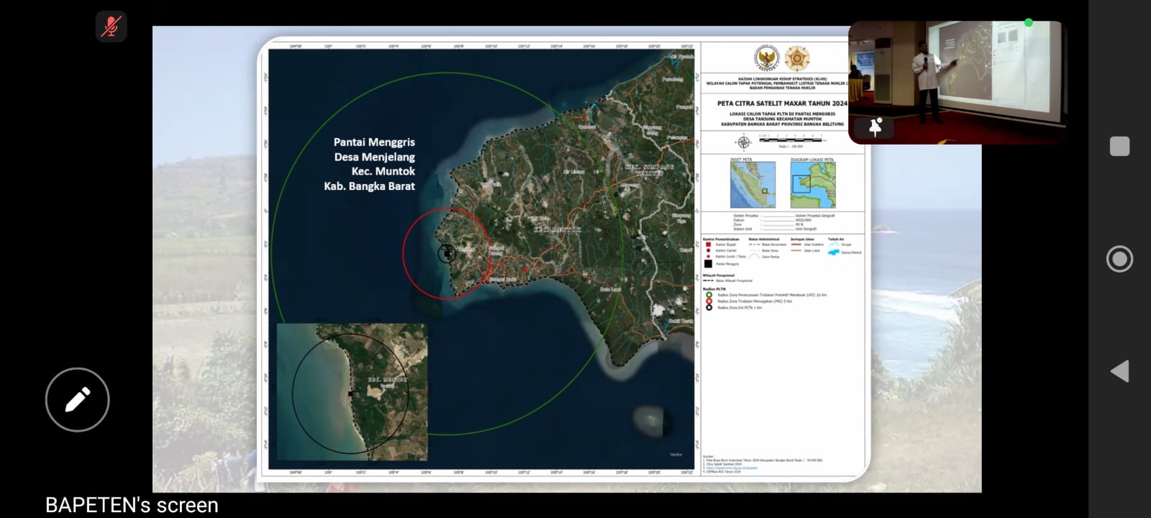Tap the green camera indicator dot

tap(1029, 23)
